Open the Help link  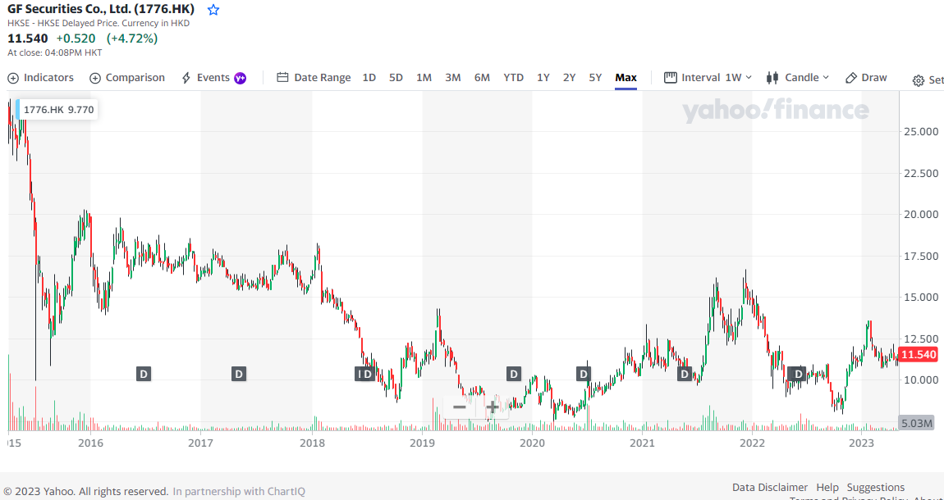coord(827,488)
